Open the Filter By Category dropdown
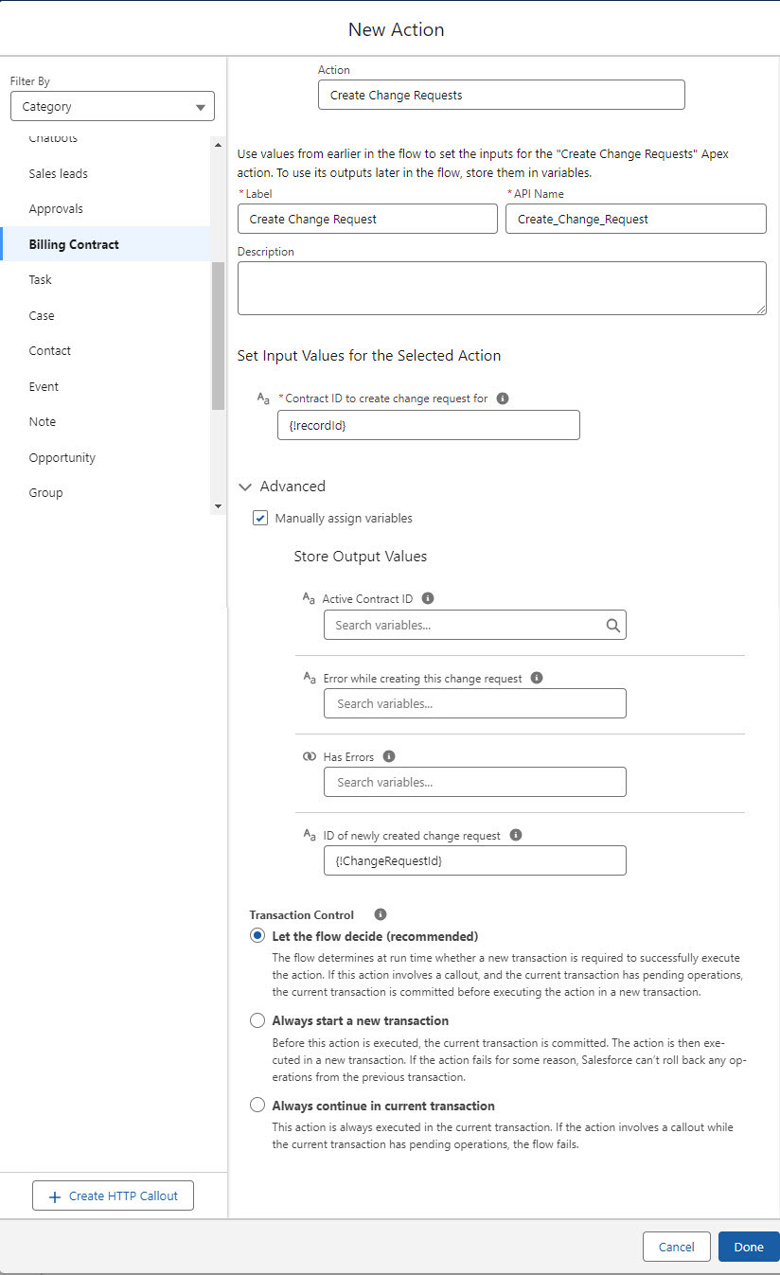The image size is (780, 1275). (113, 107)
